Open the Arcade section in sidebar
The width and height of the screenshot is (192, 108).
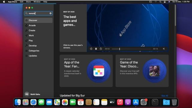(x=38, y=25)
